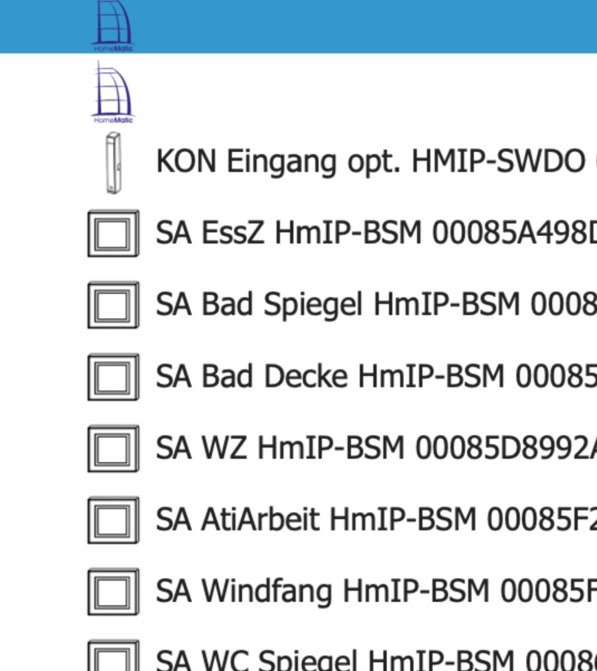597x671 pixels.
Task: Click the HomeMatic logo on the white row
Action: point(113,92)
